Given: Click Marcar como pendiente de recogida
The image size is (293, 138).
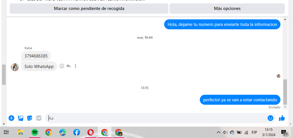Looking at the screenshot, I should click(89, 8).
